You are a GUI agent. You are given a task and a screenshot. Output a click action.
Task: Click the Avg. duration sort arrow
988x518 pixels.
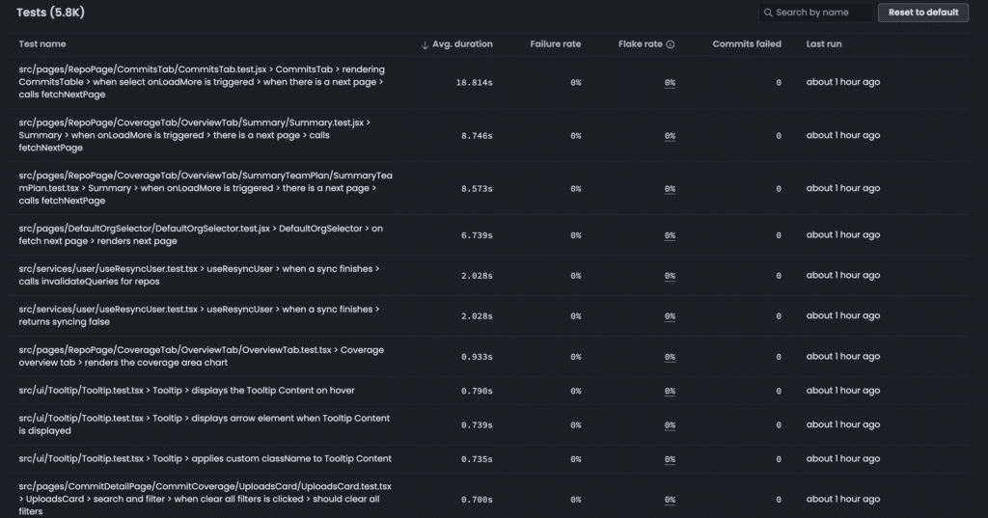tap(425, 44)
